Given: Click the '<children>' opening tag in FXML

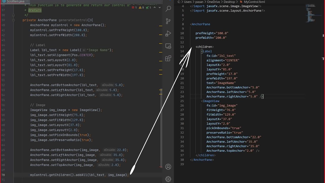Looking at the screenshot, I should tap(205, 47).
